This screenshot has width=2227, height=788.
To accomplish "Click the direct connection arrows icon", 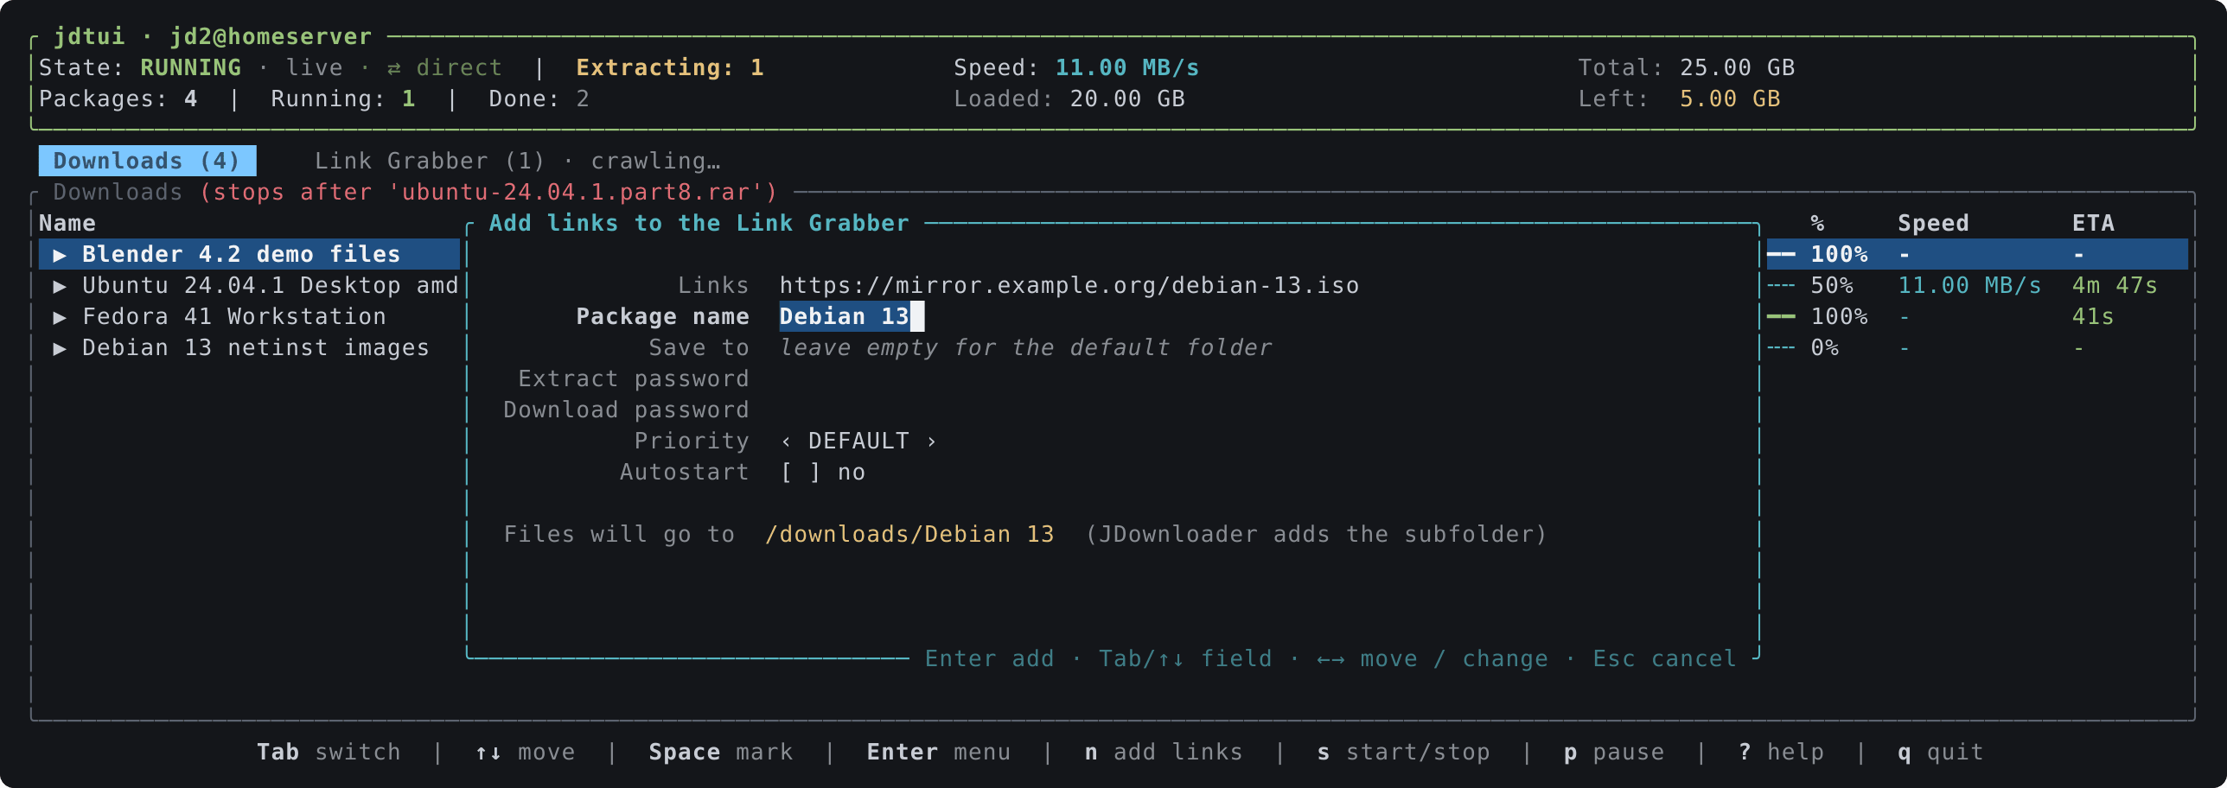I will [394, 68].
